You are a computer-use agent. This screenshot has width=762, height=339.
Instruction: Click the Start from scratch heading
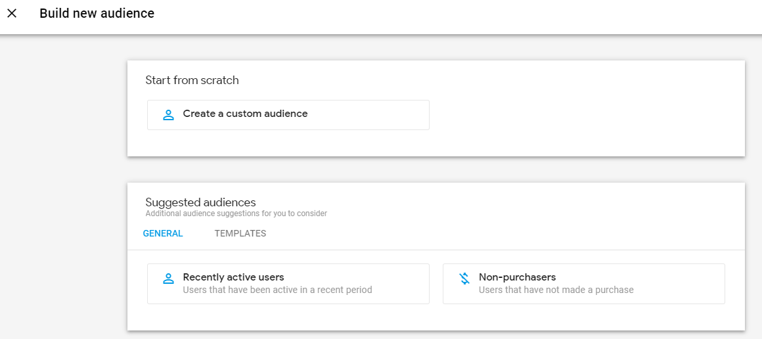coord(192,80)
